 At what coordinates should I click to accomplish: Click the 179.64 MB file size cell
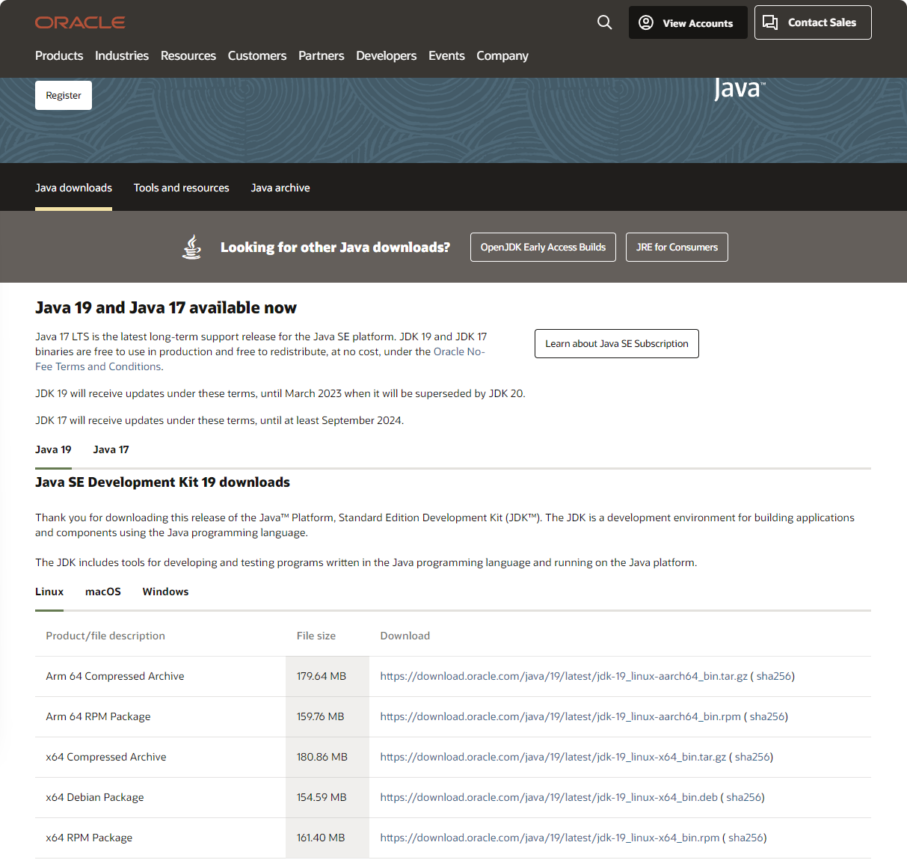tap(328, 676)
